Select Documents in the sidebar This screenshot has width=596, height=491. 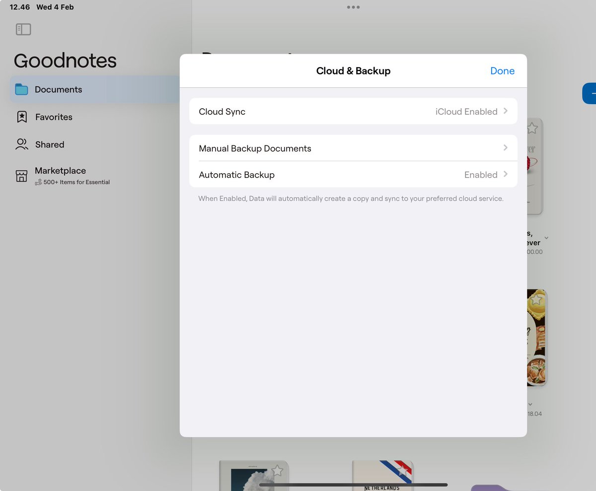(x=94, y=89)
